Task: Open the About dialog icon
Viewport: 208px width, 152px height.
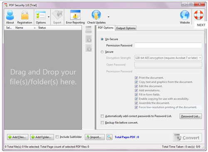Action: (x=10, y=15)
